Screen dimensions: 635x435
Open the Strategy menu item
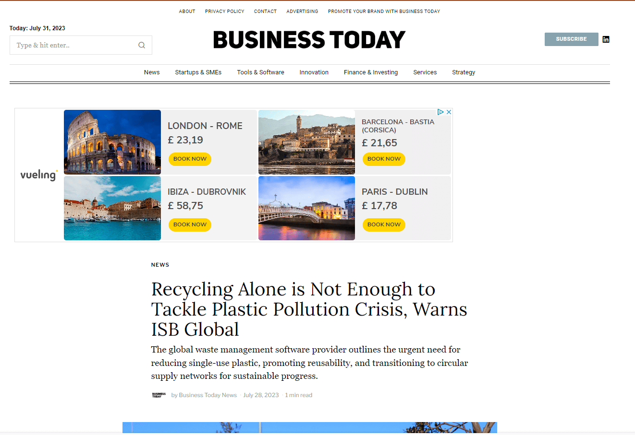(464, 72)
